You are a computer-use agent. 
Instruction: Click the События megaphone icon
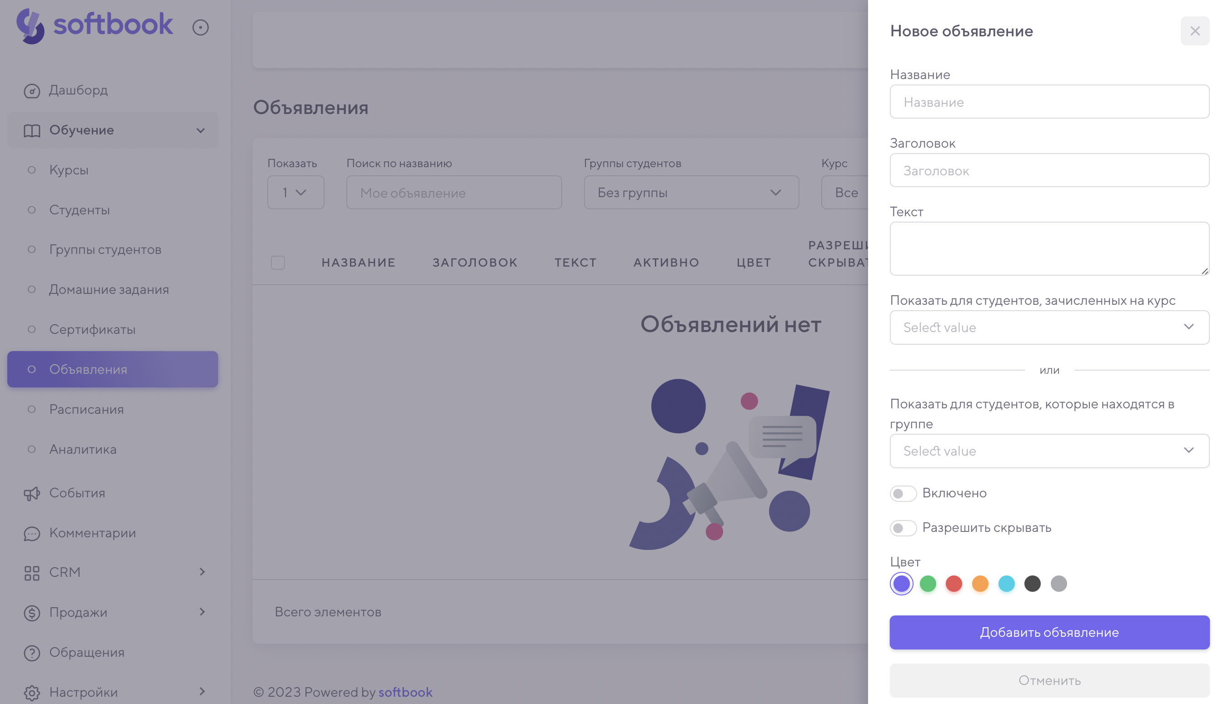click(x=32, y=493)
